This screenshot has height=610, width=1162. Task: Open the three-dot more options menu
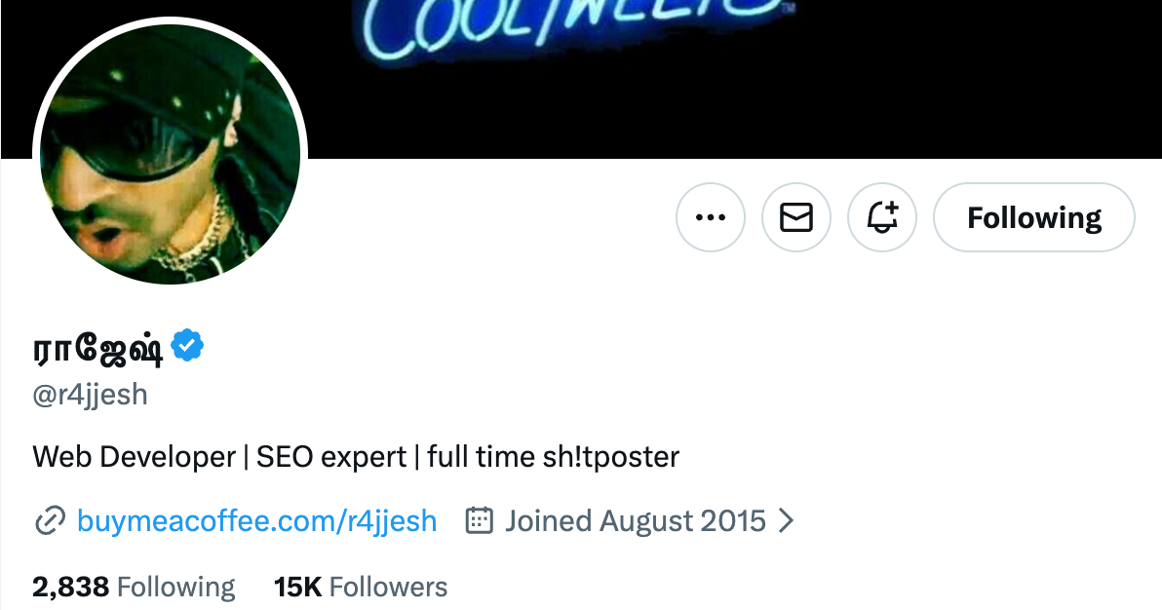710,218
